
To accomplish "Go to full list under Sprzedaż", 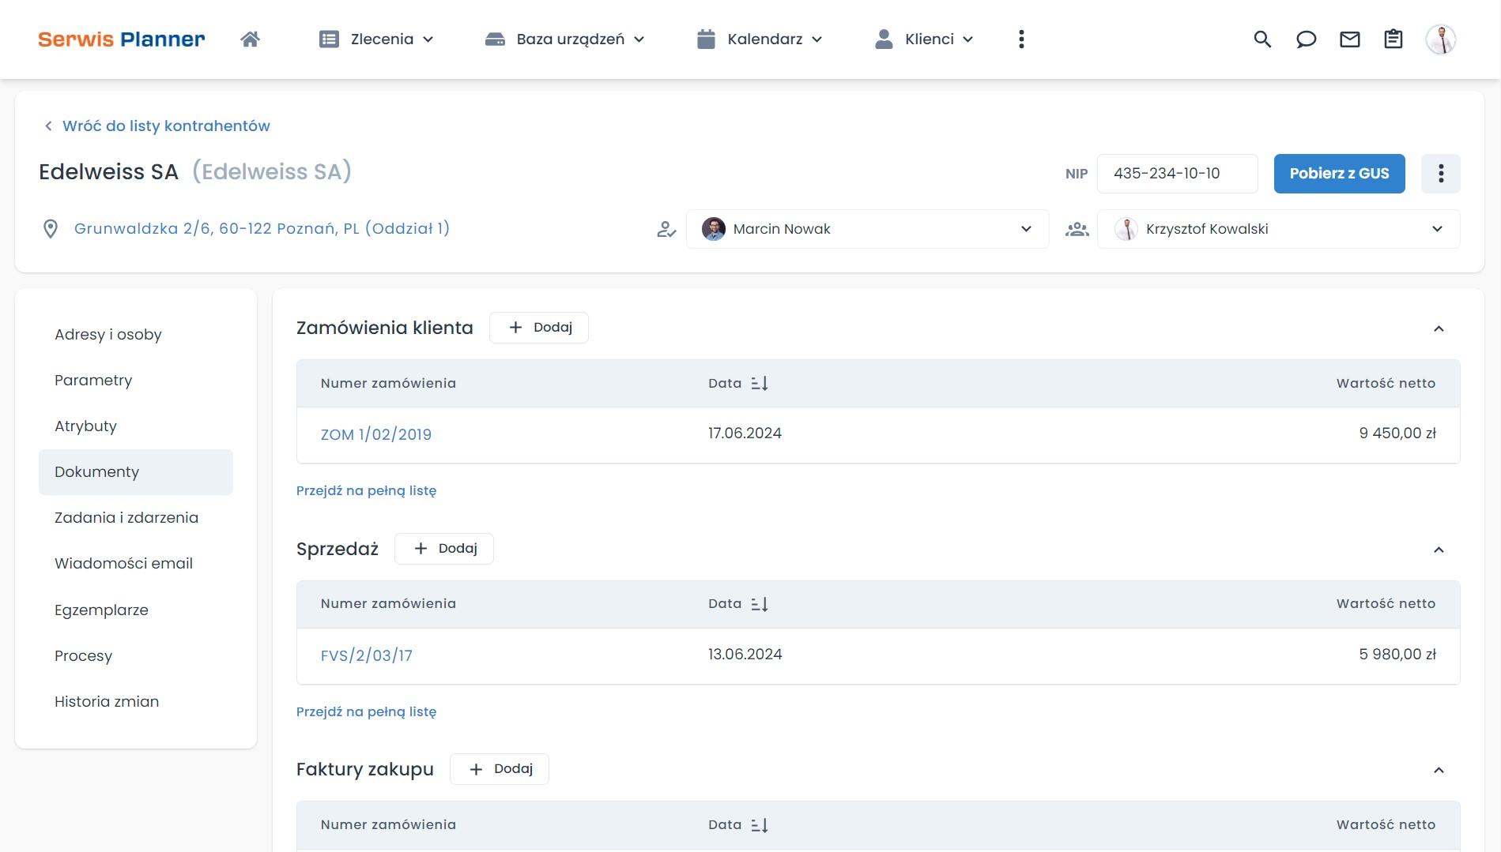I will click(366, 711).
